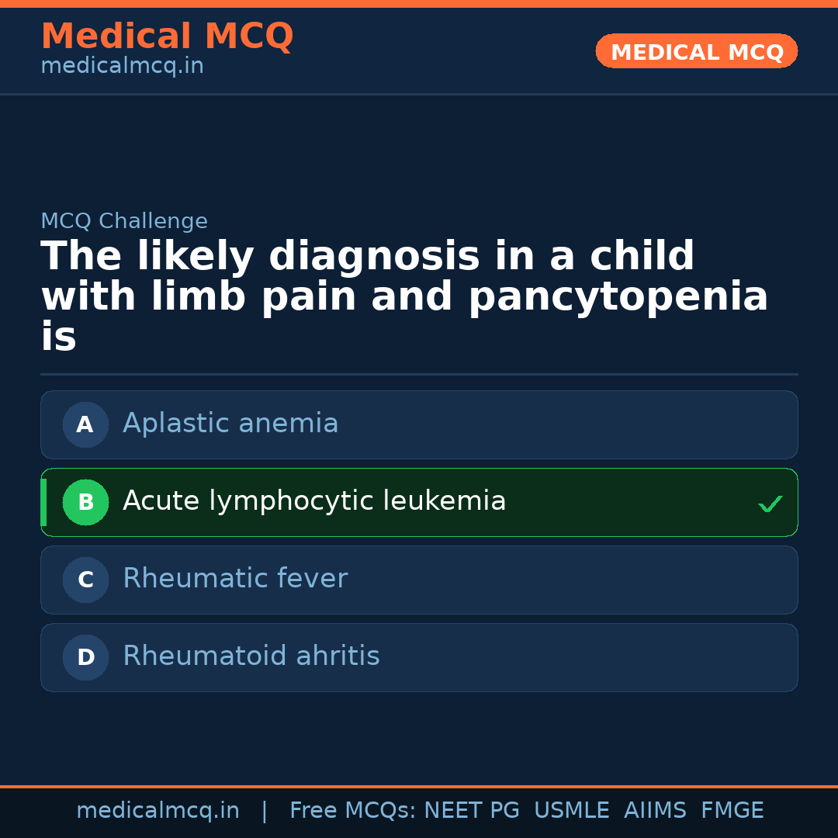Click the green letter B circle badge
Screen dimensions: 838x838
tap(85, 502)
